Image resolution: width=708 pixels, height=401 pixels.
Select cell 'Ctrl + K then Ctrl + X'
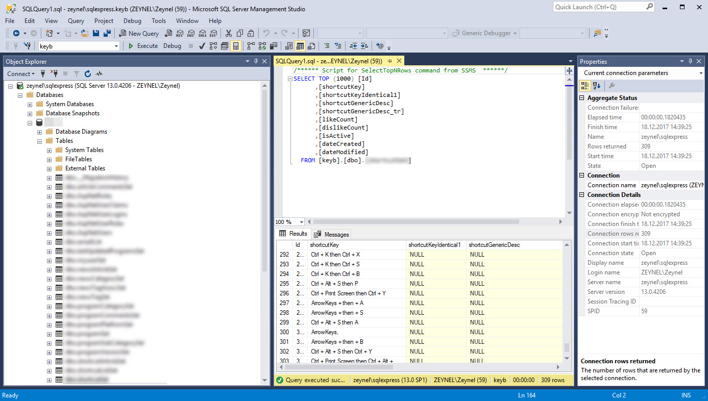pyautogui.click(x=357, y=255)
